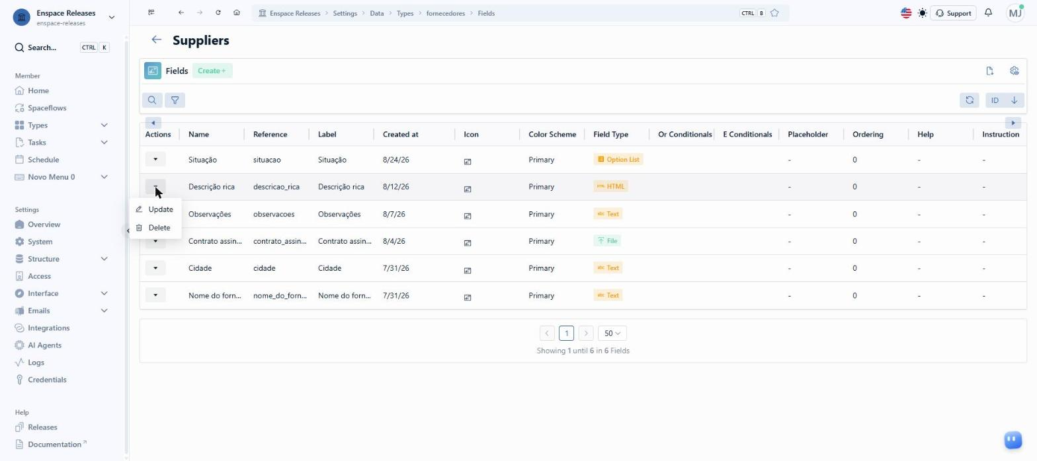This screenshot has height=461, width=1037.
Task: Click the home icon in top navigation bar
Action: 237,13
